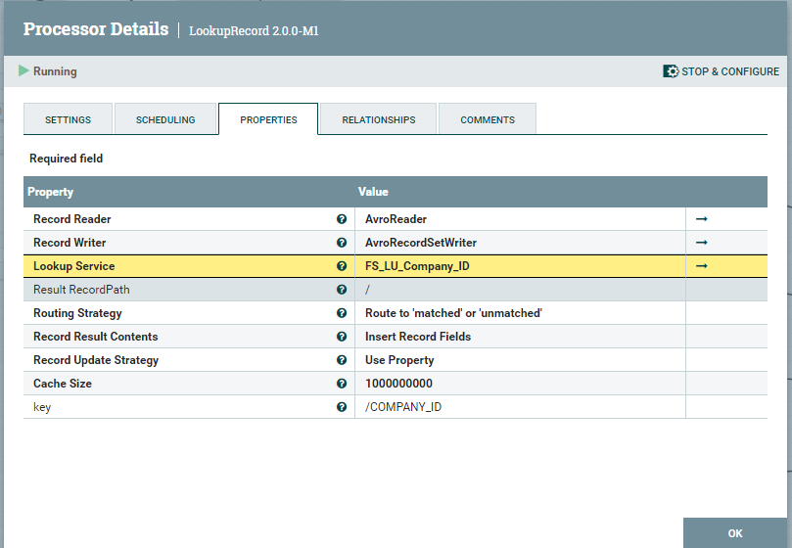Switch to the Settings tab
Image resolution: width=792 pixels, height=548 pixels.
pyautogui.click(x=68, y=119)
